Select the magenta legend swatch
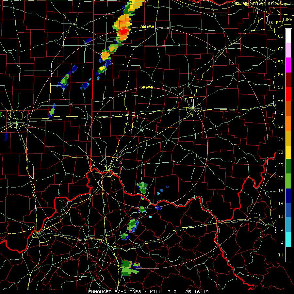 (x=288, y=65)
